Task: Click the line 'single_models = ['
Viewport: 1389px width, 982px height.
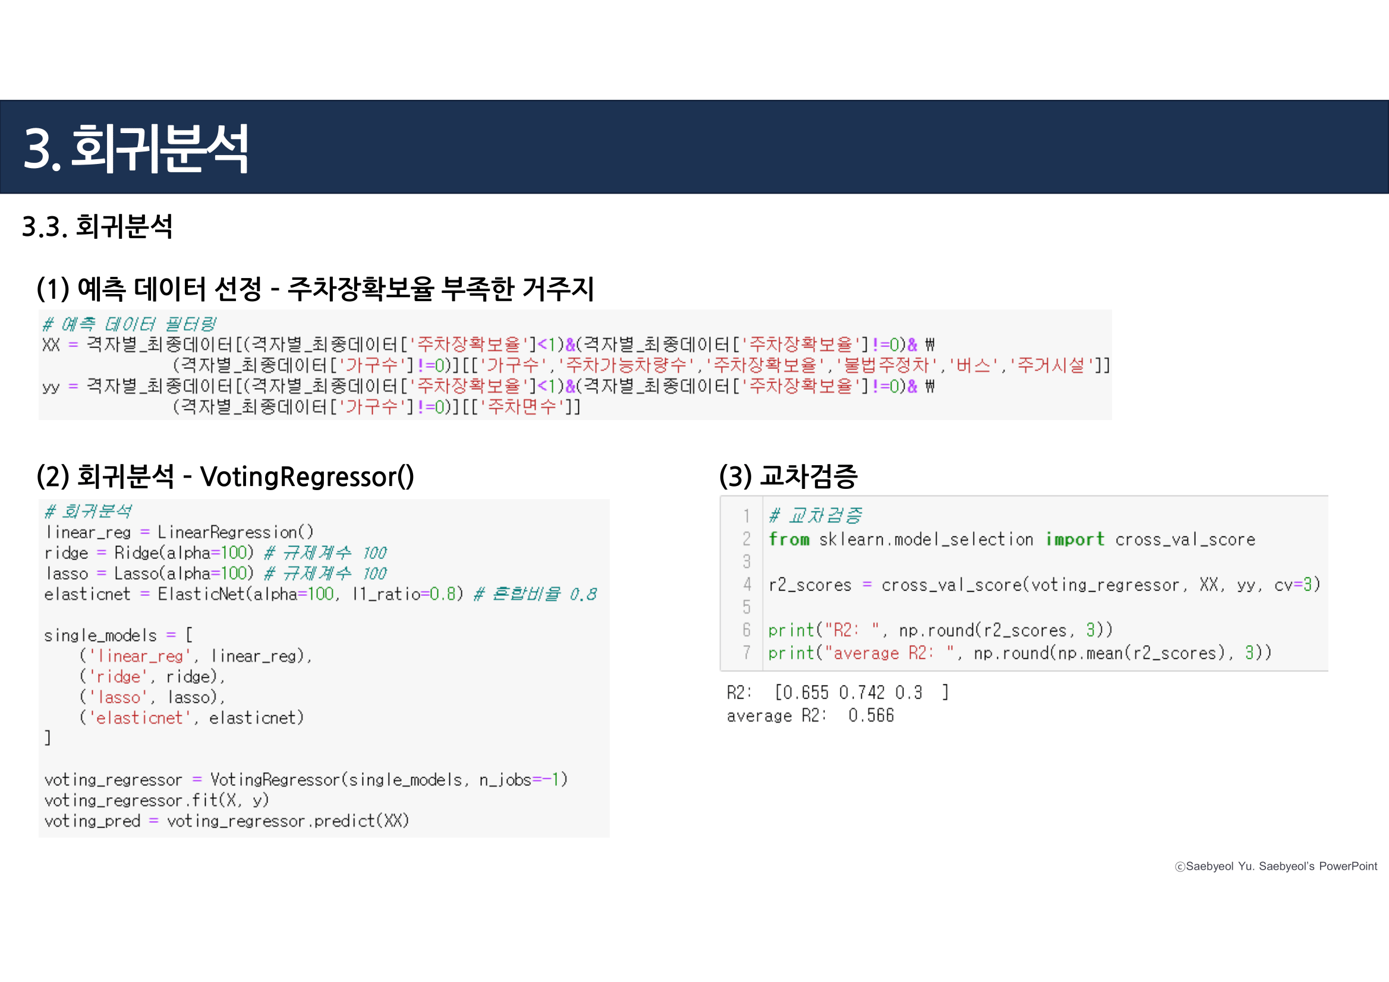Action: click(x=119, y=636)
